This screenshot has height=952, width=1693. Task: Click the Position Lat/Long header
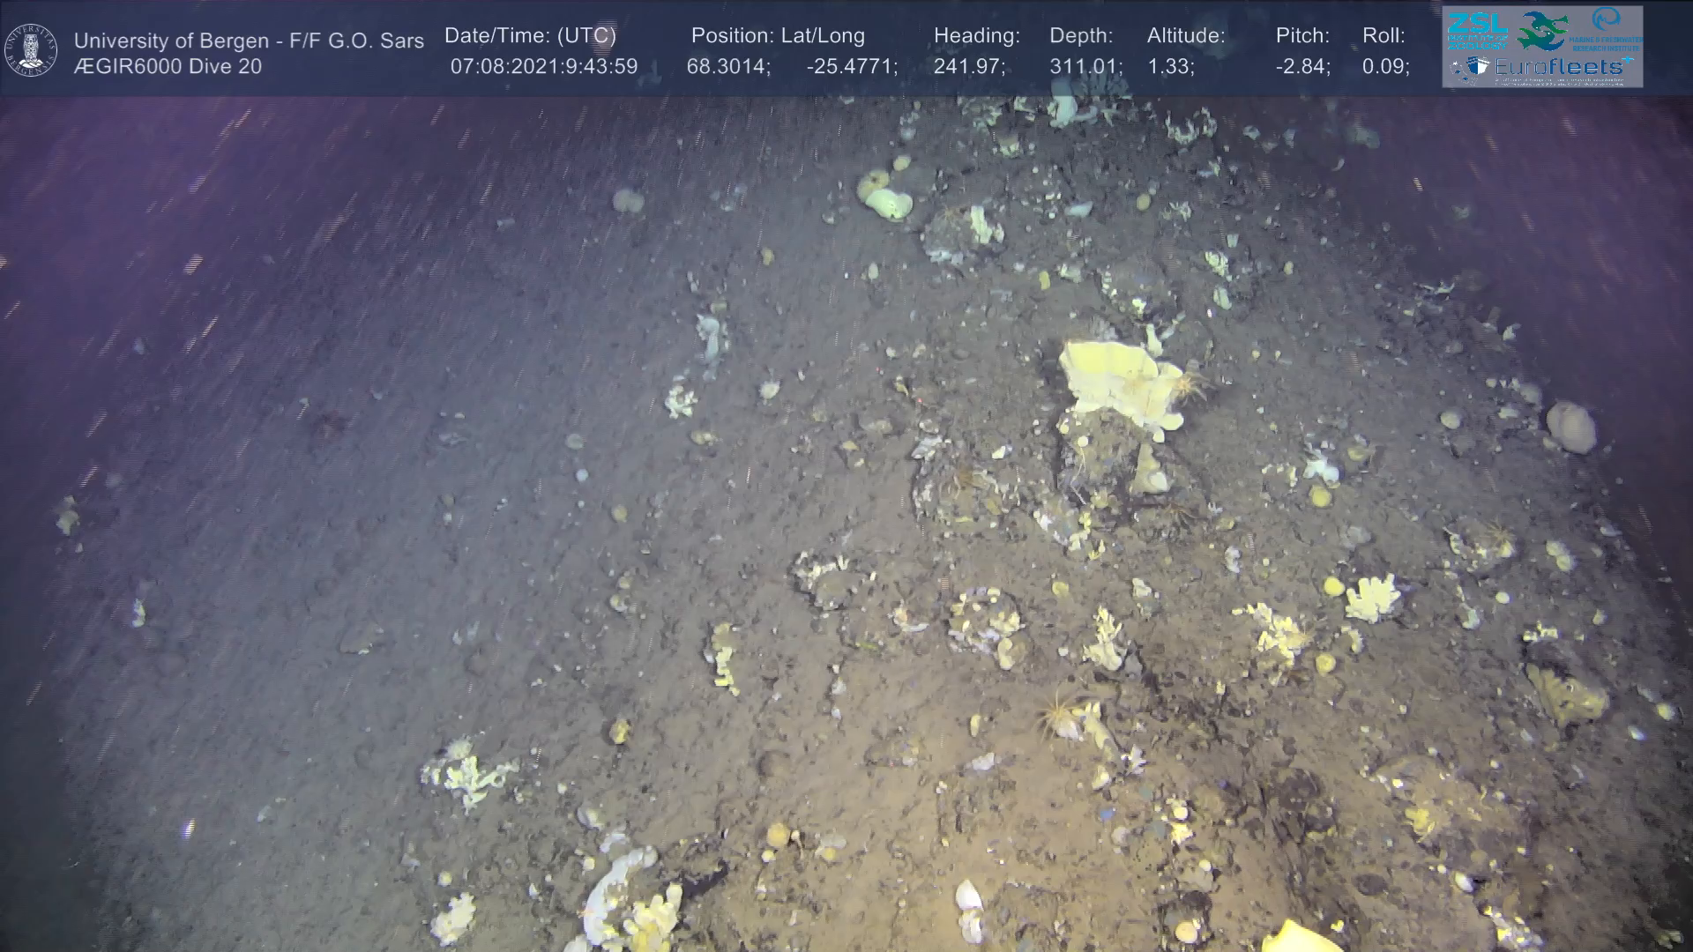[x=777, y=36]
